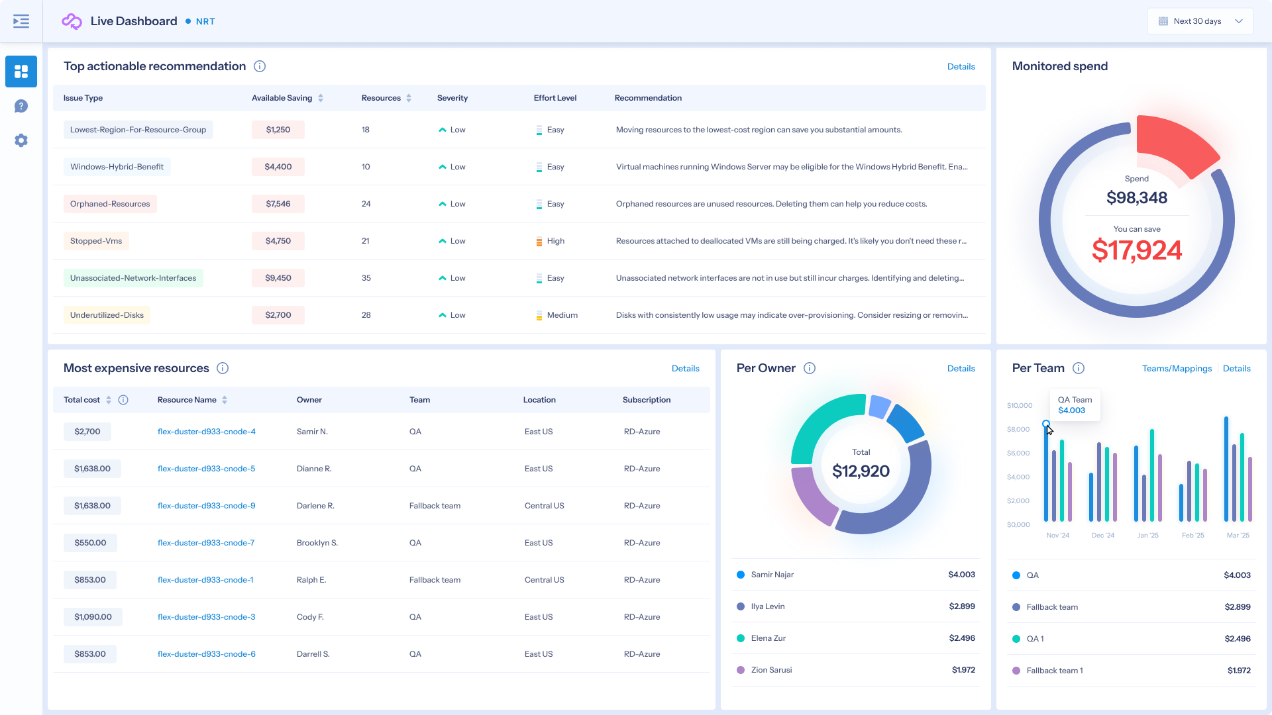
Task: Open the help question-mark sidebar icon
Action: click(21, 106)
